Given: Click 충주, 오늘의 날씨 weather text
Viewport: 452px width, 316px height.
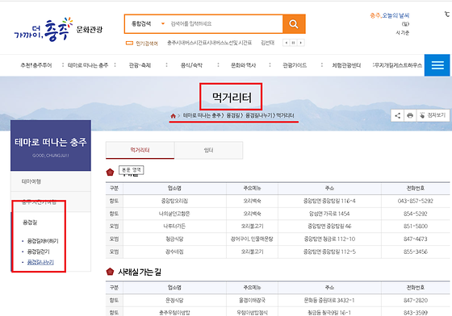Looking at the screenshot, I should pos(390,15).
